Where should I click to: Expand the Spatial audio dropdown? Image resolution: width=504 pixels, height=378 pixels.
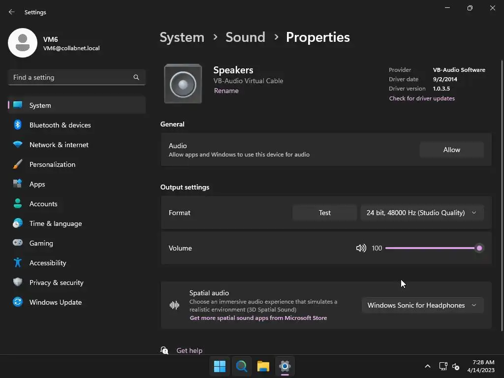[422, 305]
